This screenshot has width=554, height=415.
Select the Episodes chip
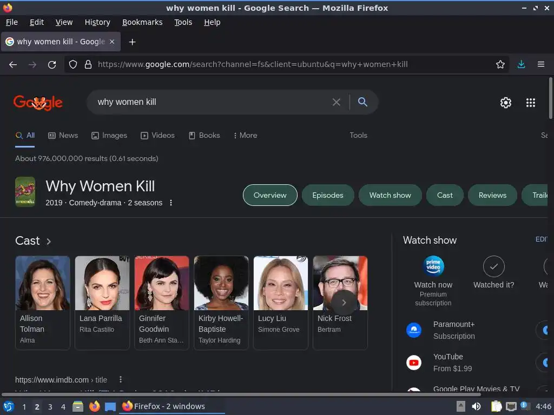click(327, 195)
